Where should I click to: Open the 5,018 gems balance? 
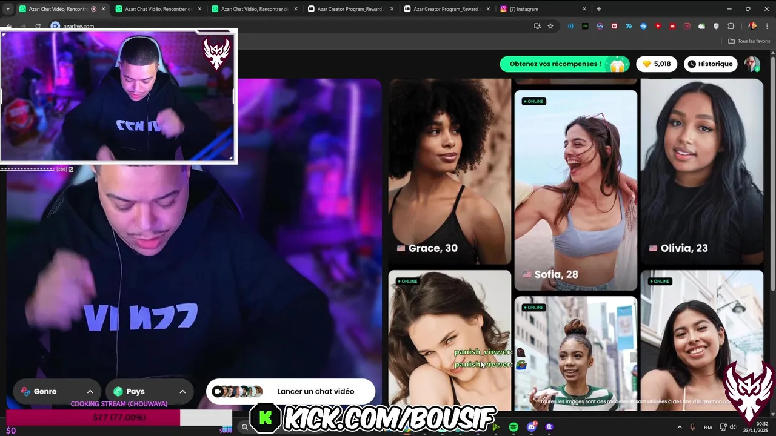657,64
